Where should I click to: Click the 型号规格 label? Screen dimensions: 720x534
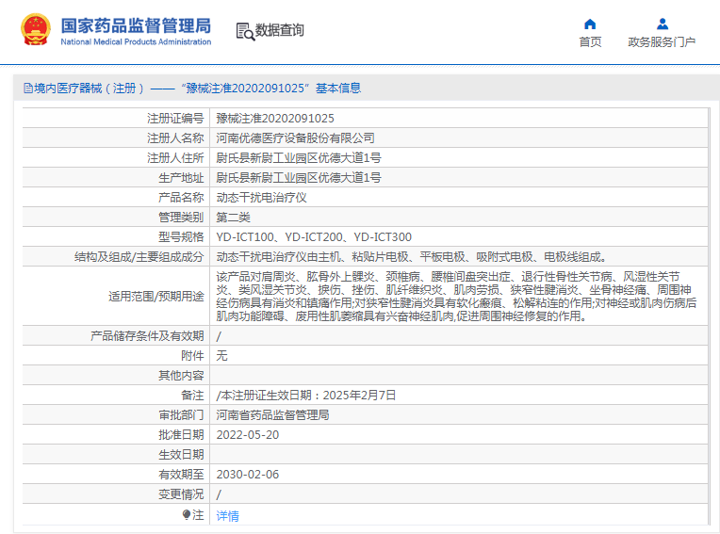point(181,236)
